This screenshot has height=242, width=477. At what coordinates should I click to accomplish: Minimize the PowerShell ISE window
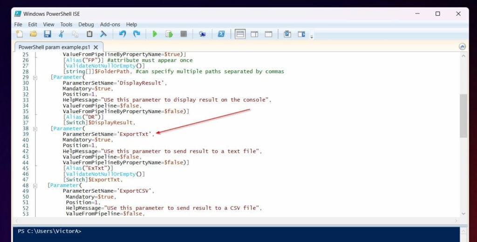point(417,13)
